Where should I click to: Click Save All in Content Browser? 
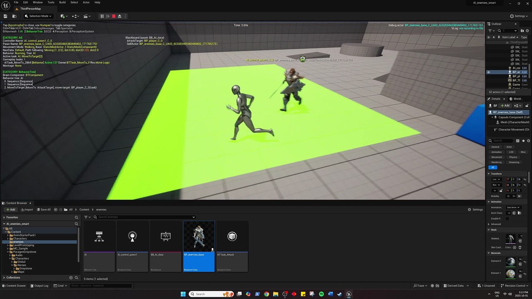[44, 210]
